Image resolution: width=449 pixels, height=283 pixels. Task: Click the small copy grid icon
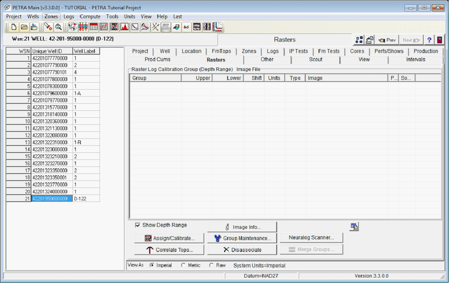tap(355, 226)
